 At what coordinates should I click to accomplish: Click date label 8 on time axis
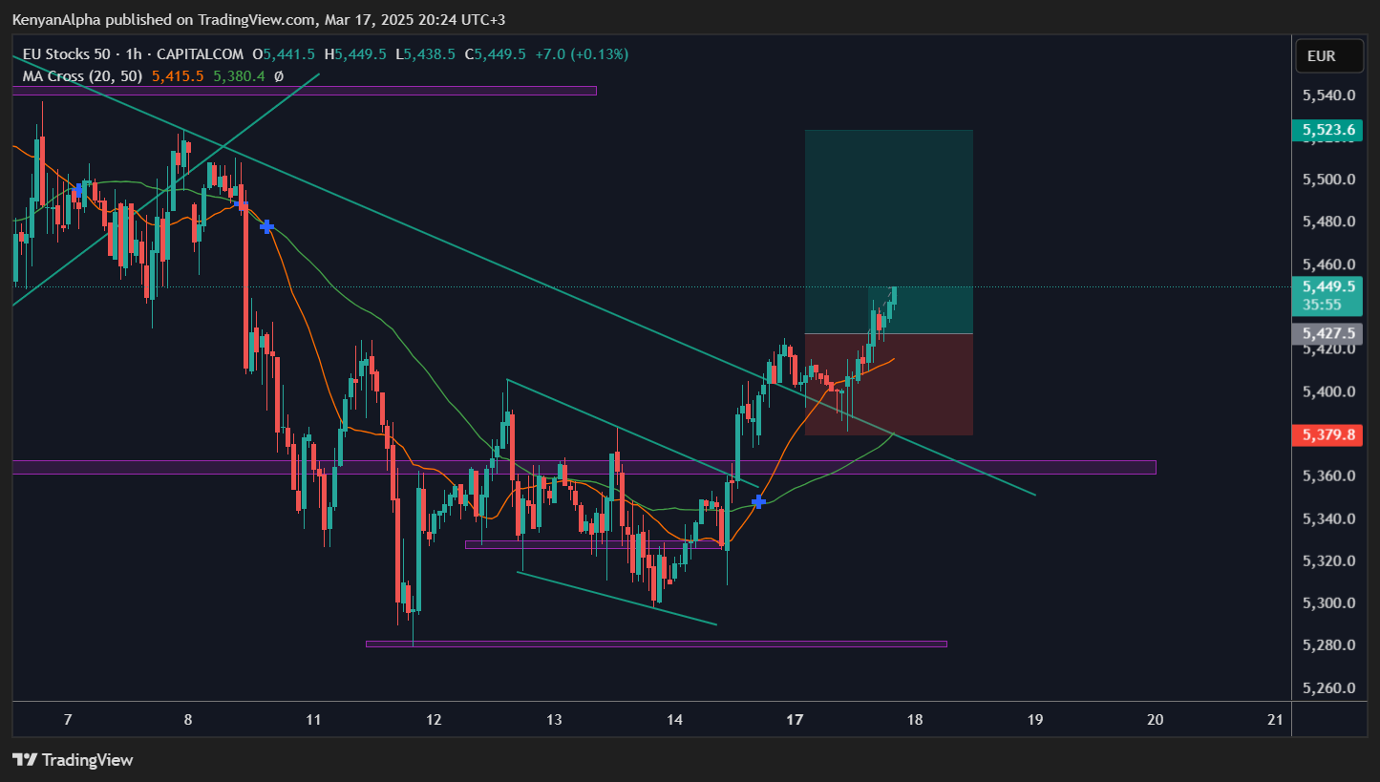pos(188,719)
